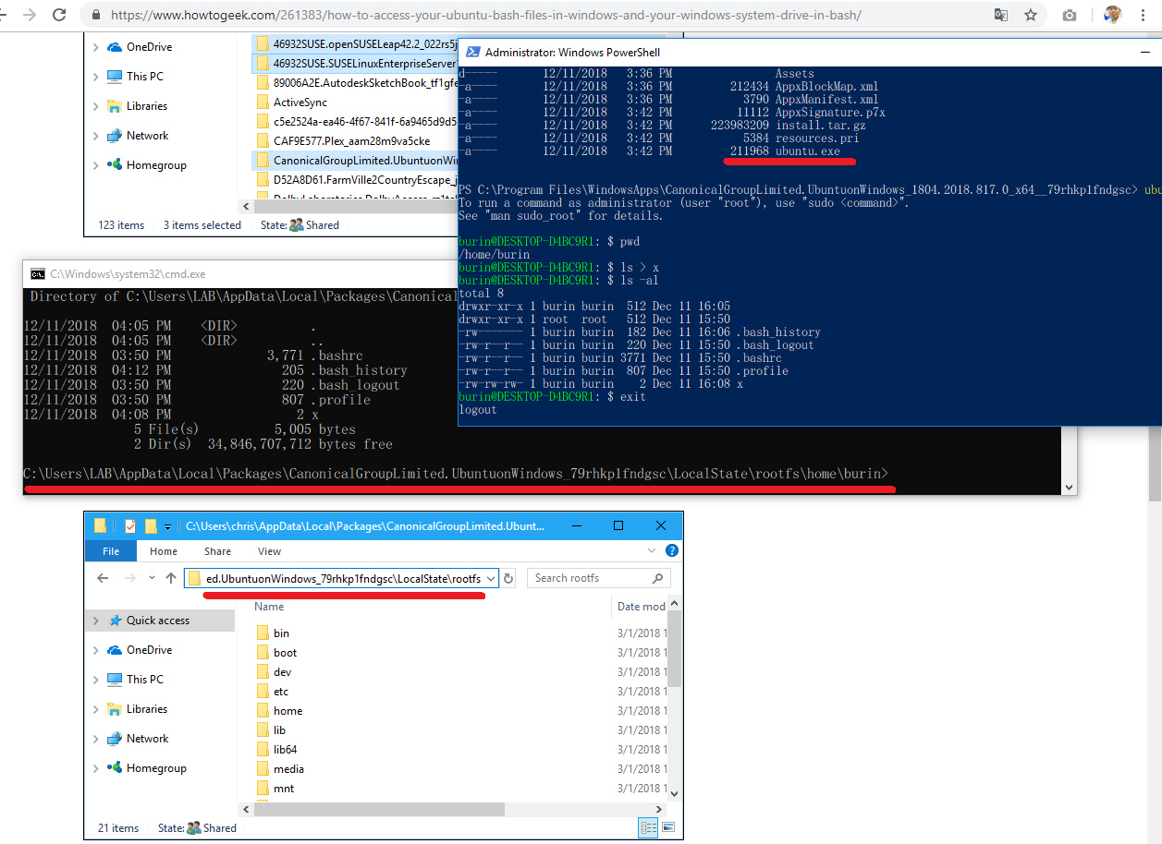Screen dimensions: 1162x844
Task: Click the refresh icon beside the rootfs address box
Action: (509, 578)
